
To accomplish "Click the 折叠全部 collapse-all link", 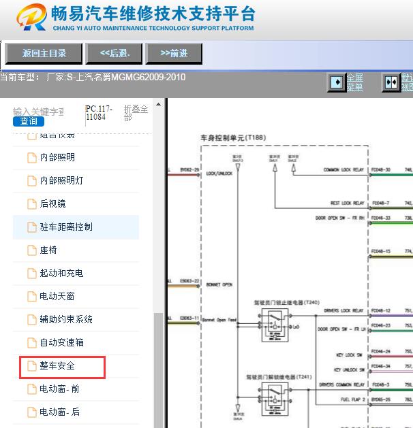I will 136,113.
